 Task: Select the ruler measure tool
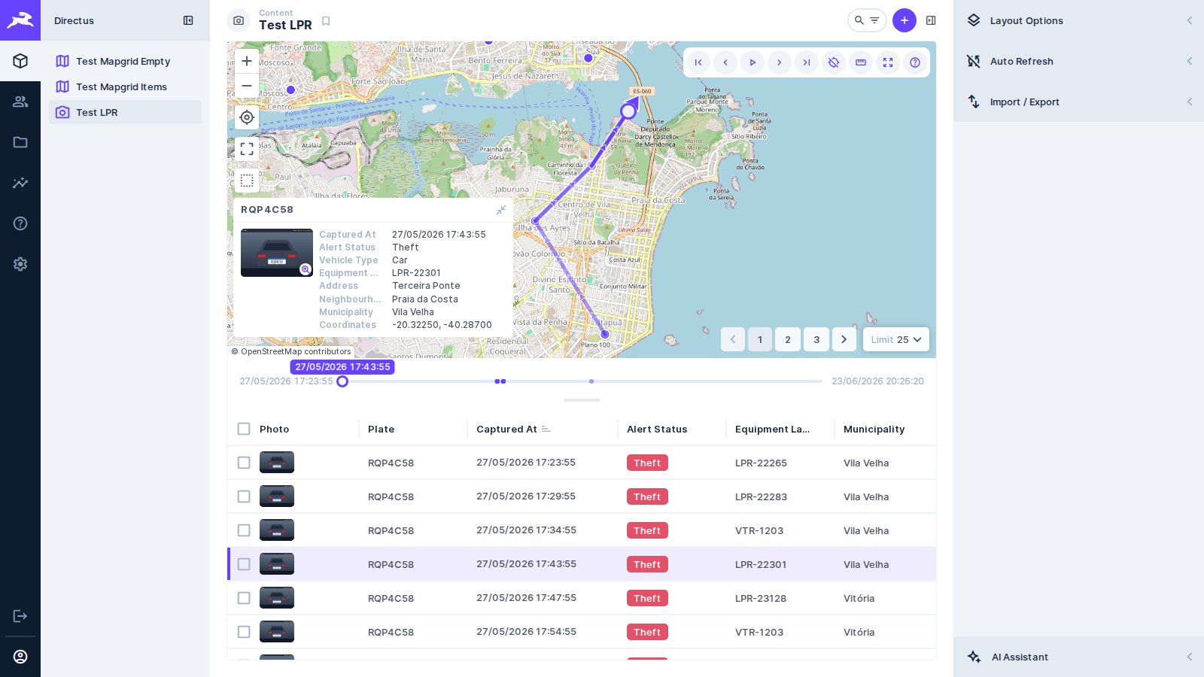pos(861,62)
